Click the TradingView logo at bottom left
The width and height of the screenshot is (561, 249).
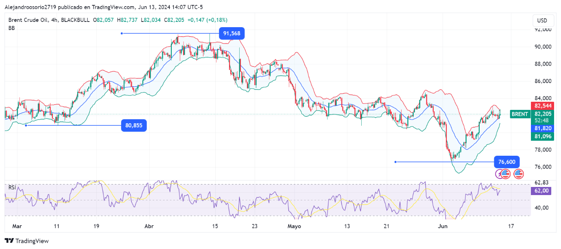coord(26,241)
